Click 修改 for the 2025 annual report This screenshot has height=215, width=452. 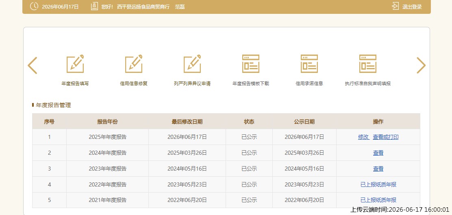tap(363, 137)
